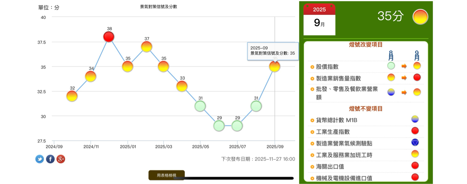Screen dimensions: 467x184
Task: Click the red light for 工業生產指數
Action: tap(415, 131)
